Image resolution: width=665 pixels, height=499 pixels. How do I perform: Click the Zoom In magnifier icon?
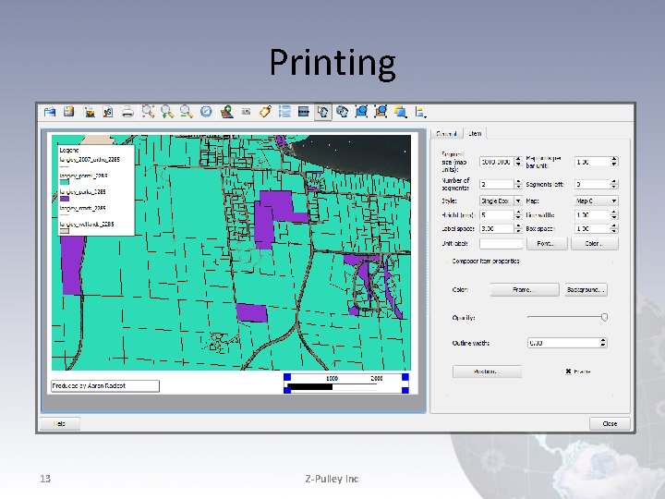[x=167, y=112]
